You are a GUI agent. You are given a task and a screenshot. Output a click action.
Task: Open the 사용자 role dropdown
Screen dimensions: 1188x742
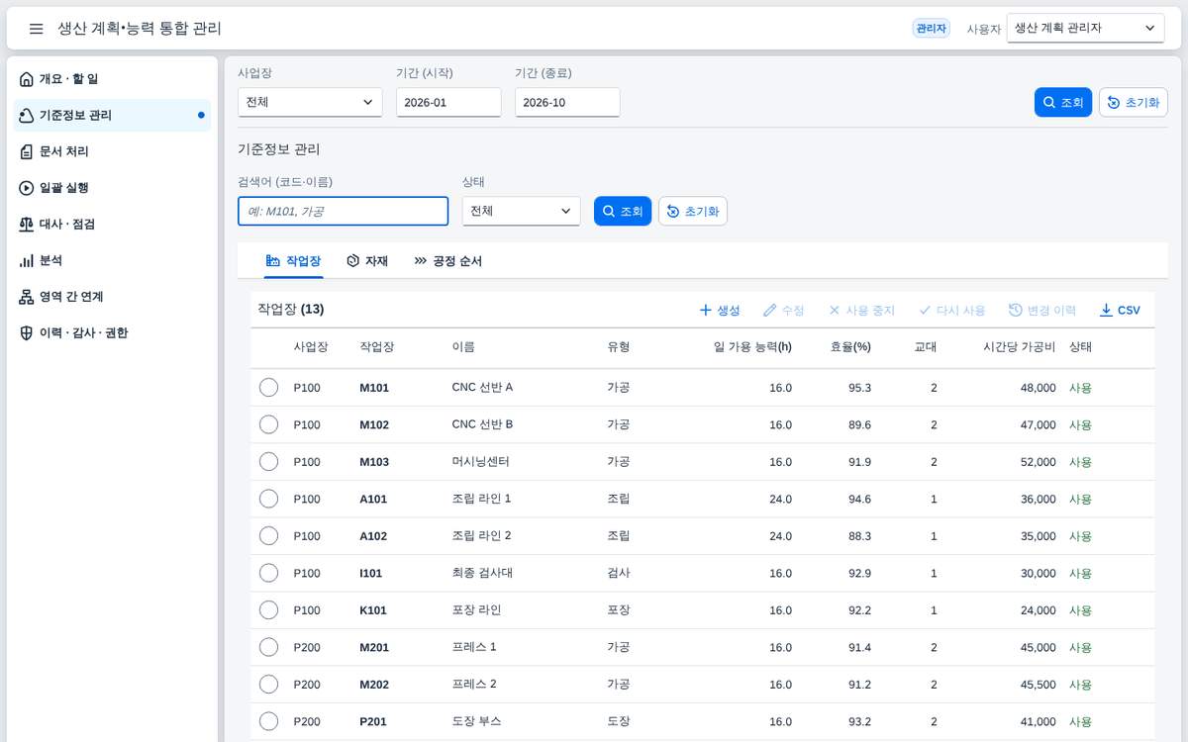[1085, 29]
